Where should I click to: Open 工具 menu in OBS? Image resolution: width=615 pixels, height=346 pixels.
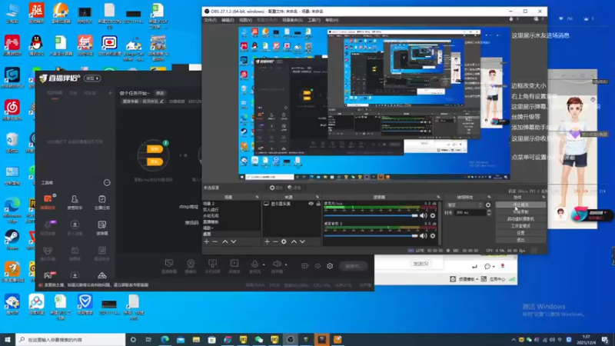[x=314, y=20]
